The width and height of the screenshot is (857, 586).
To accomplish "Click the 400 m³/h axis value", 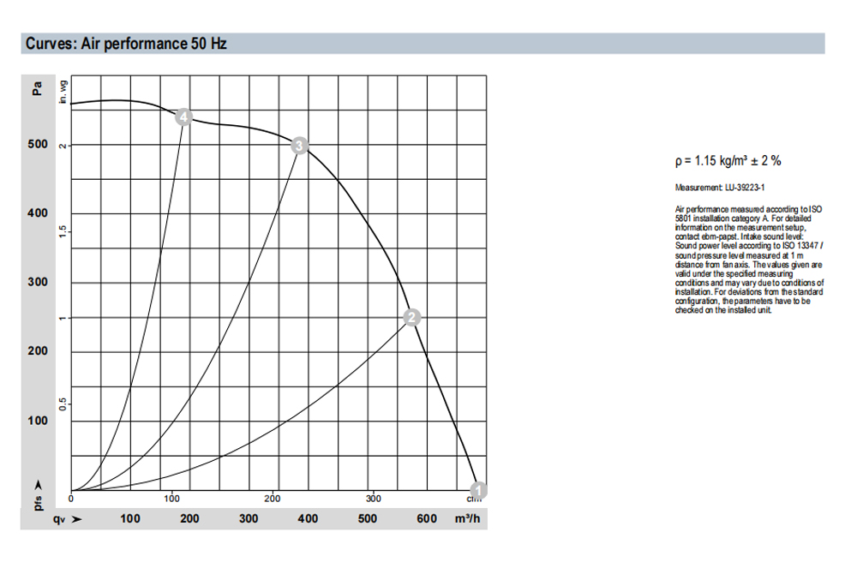I will [308, 518].
